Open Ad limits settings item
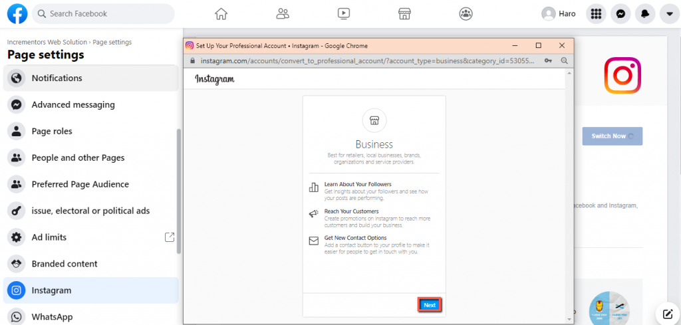This screenshot has width=681, height=325. [90, 237]
